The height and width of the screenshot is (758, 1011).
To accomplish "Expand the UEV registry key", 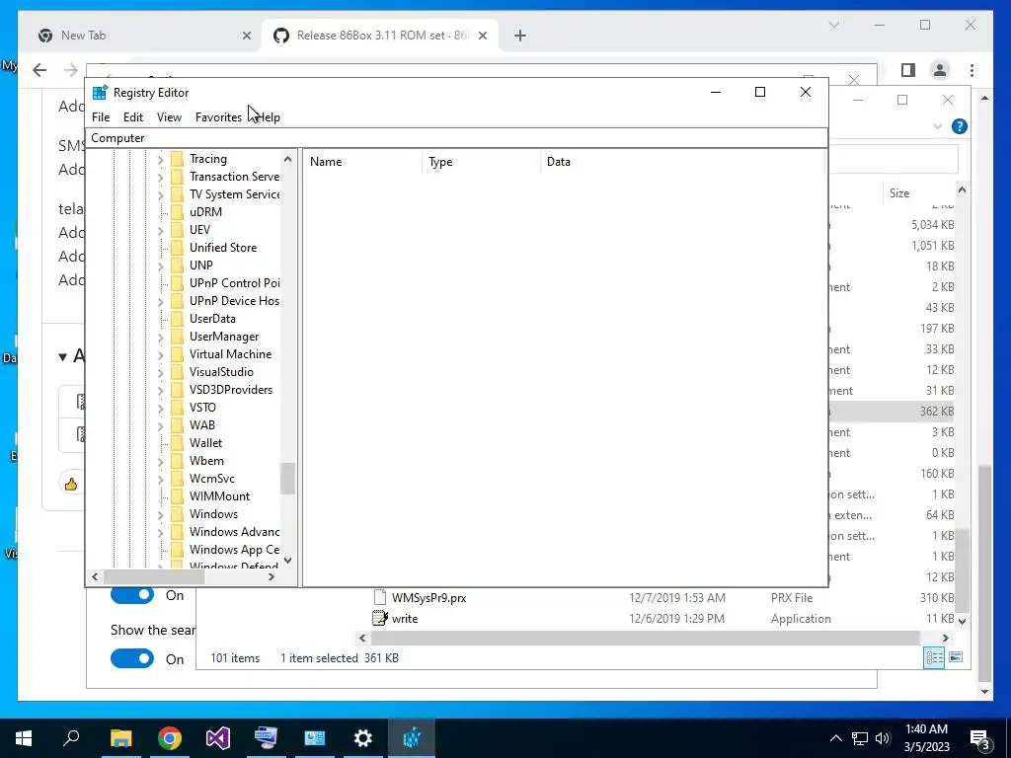I will (160, 230).
